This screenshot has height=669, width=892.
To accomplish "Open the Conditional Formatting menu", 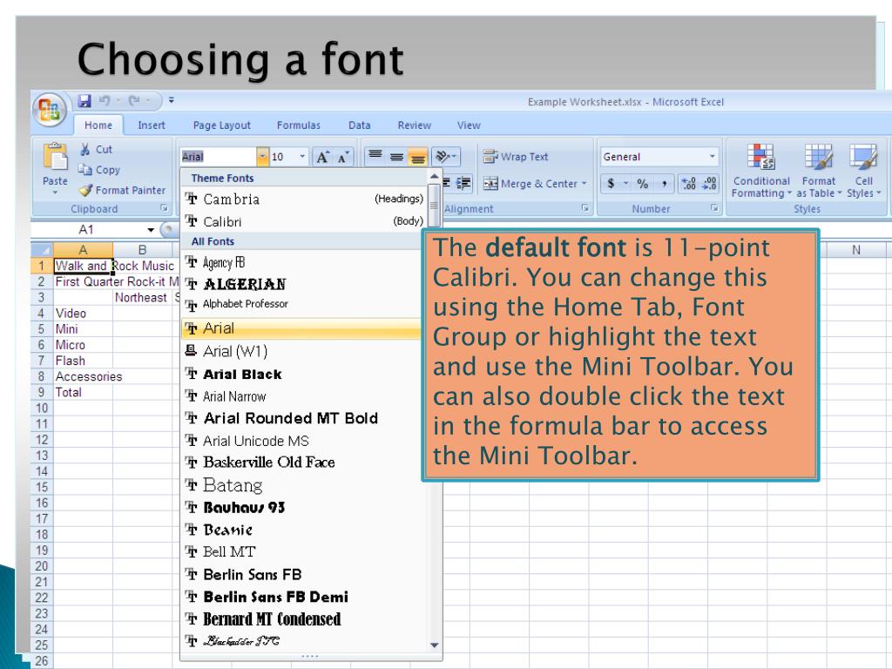I will click(x=761, y=170).
